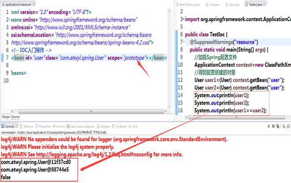Close the TestIoc.java editor tab

click(x=265, y=4)
